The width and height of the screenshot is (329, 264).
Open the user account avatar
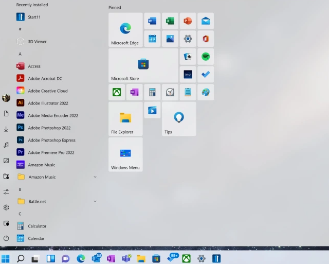pyautogui.click(x=6, y=98)
